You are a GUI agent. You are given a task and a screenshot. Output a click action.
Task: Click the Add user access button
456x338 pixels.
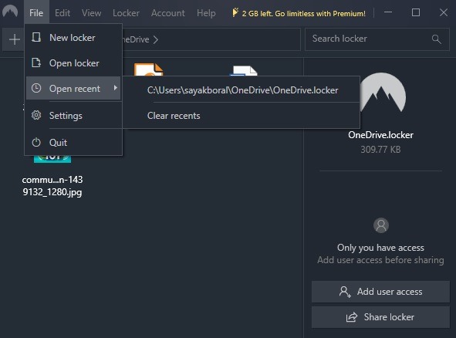click(x=380, y=292)
